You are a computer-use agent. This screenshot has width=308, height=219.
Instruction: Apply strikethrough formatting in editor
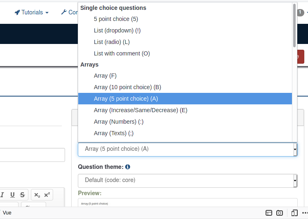coord(22,195)
